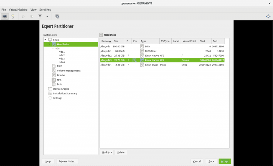The height and width of the screenshot is (166, 273).
Task: Click the Bcache icon in tree
Action: click(54, 75)
